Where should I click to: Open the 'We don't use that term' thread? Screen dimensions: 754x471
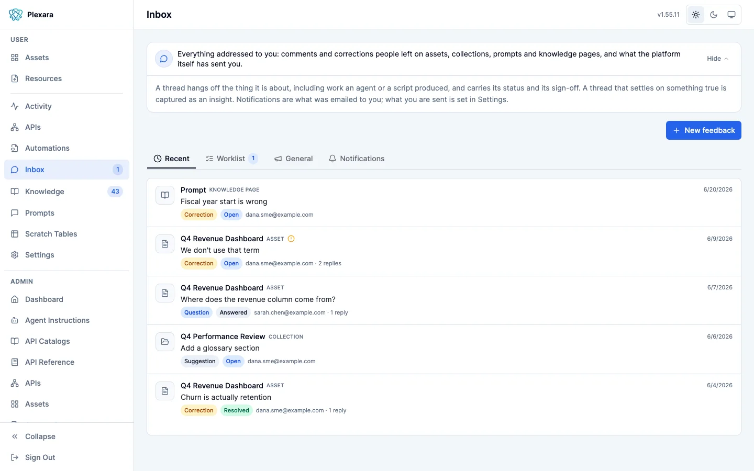[444, 252]
